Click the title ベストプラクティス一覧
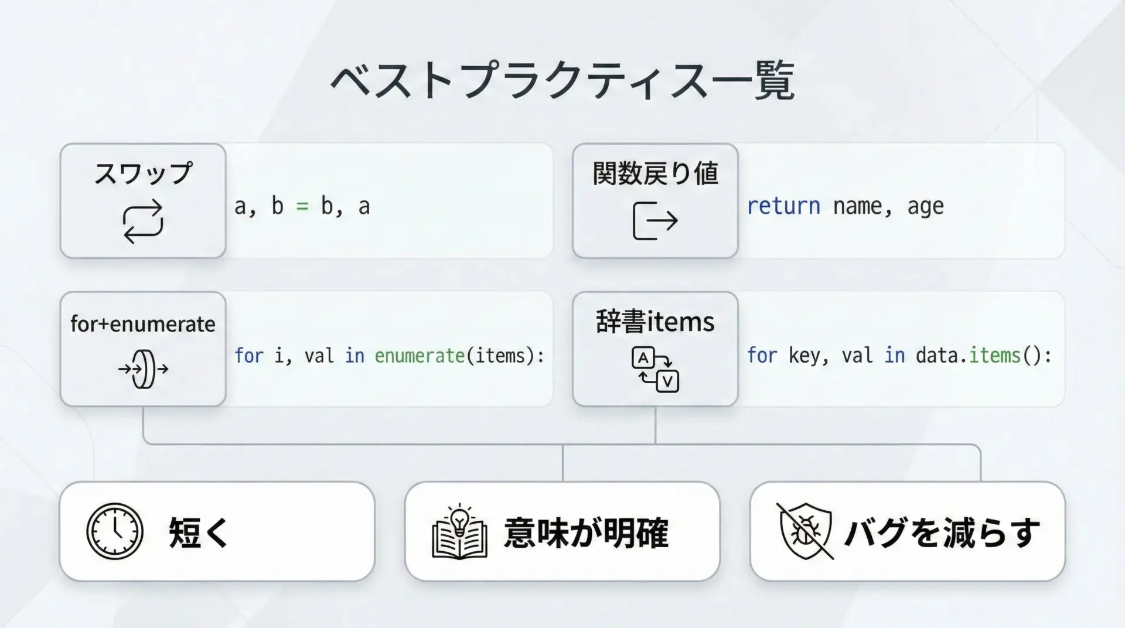The image size is (1125, 628). tap(562, 81)
